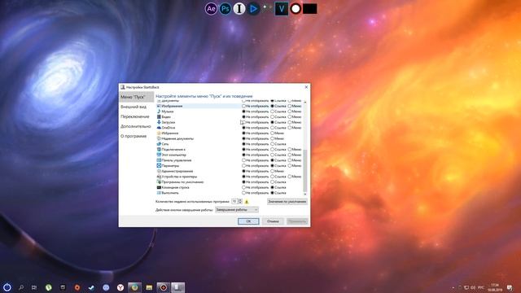Click the Загрузки download arrow icon
Screen dimensions: 521x293
pyautogui.click(x=159, y=122)
